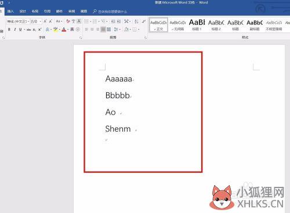Click the numbered list icon
This screenshot has width=290, height=213.
click(x=95, y=21)
